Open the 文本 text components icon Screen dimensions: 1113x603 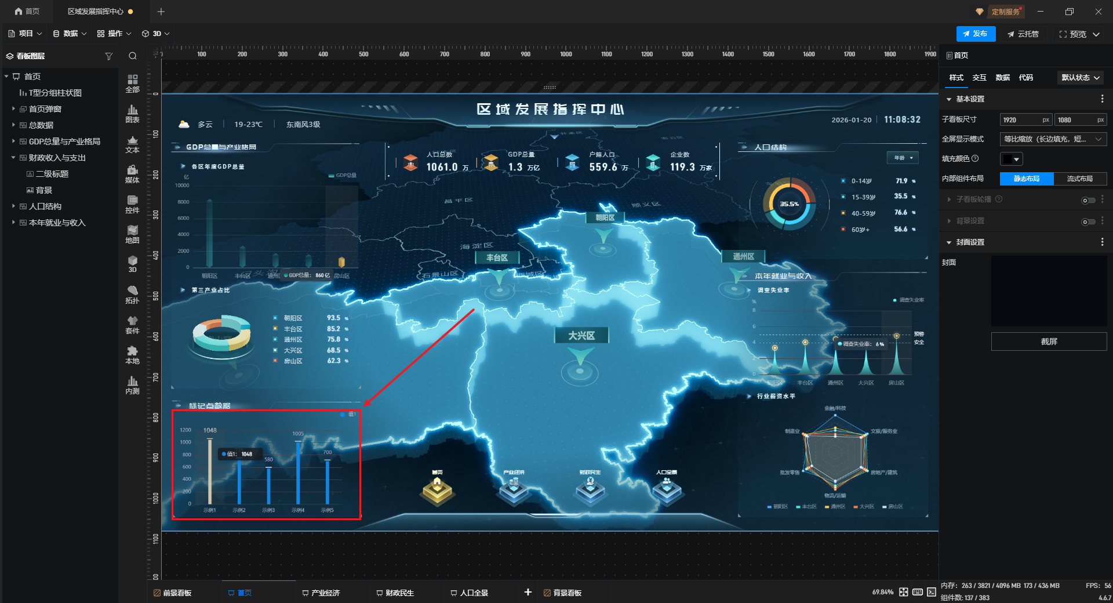point(132,143)
